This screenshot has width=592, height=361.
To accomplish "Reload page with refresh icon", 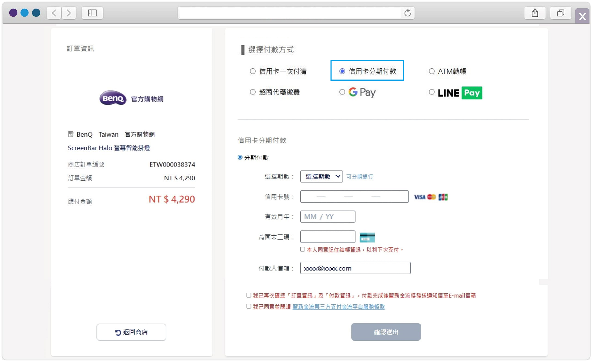I will click(408, 13).
